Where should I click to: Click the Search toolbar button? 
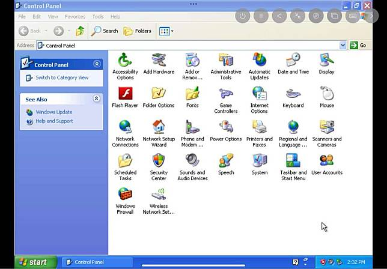[x=105, y=31]
